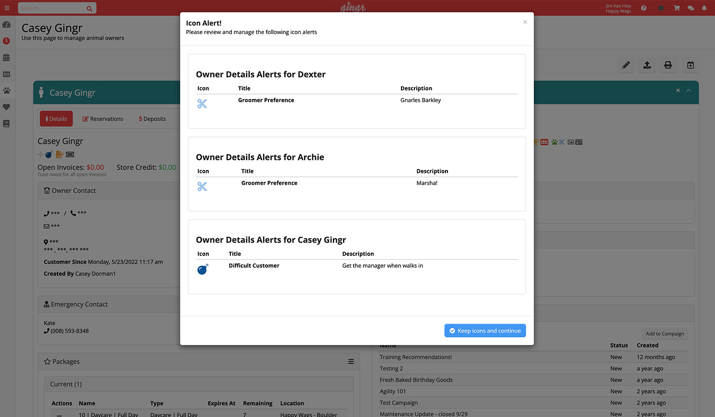Click Dexter's Groomer Preference scissors icon
This screenshot has height=417, width=715.
click(x=202, y=104)
